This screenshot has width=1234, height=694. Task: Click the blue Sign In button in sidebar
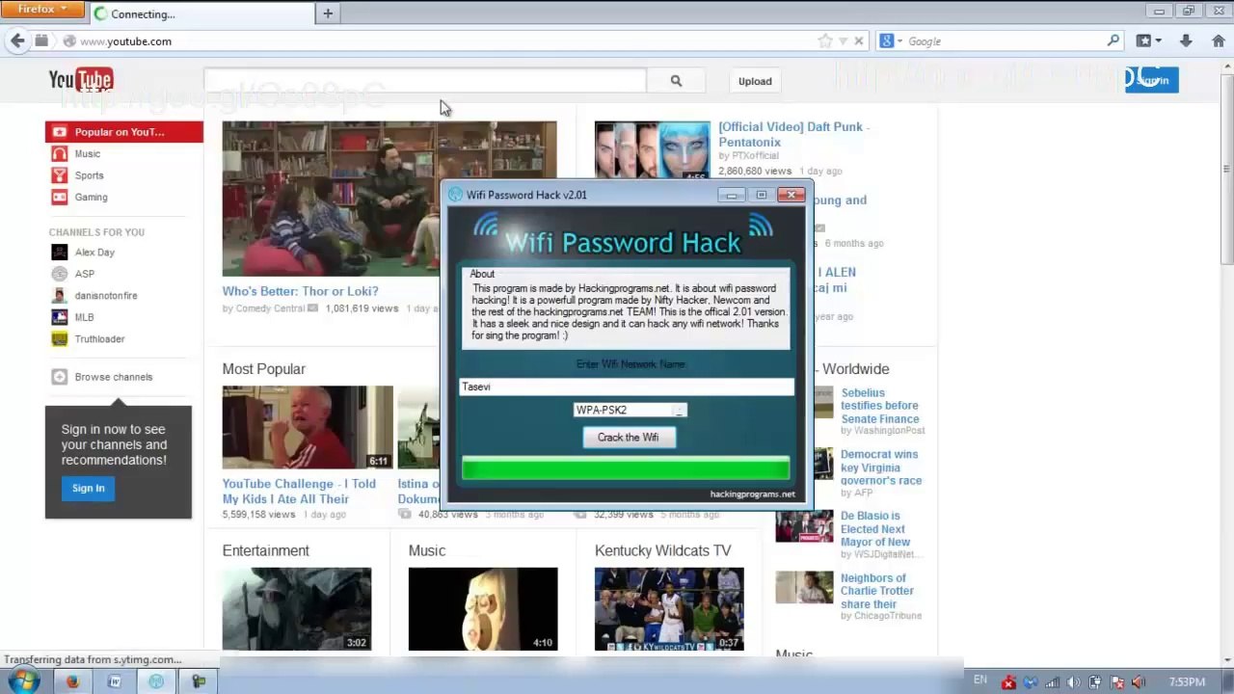[88, 488]
